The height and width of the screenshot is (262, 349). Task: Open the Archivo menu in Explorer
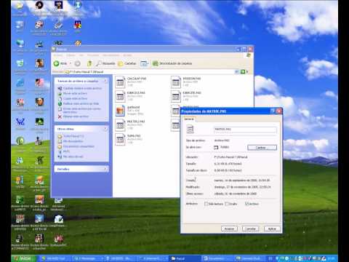[x=58, y=55]
